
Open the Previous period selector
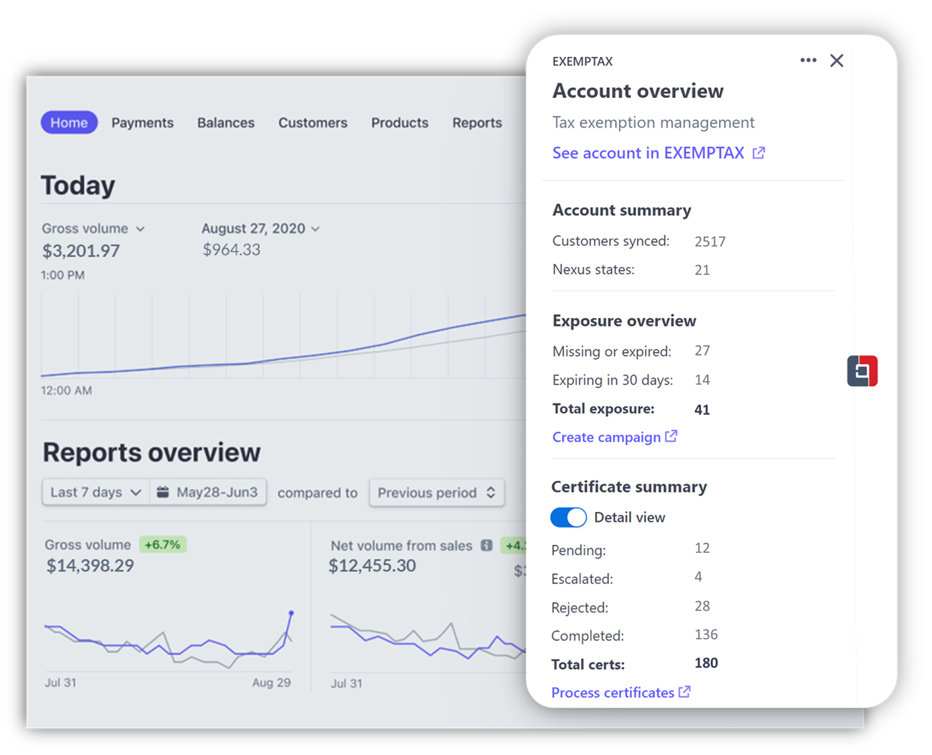pyautogui.click(x=436, y=493)
